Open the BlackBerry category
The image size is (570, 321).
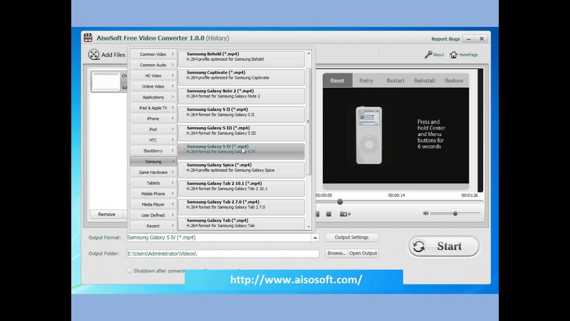click(153, 151)
